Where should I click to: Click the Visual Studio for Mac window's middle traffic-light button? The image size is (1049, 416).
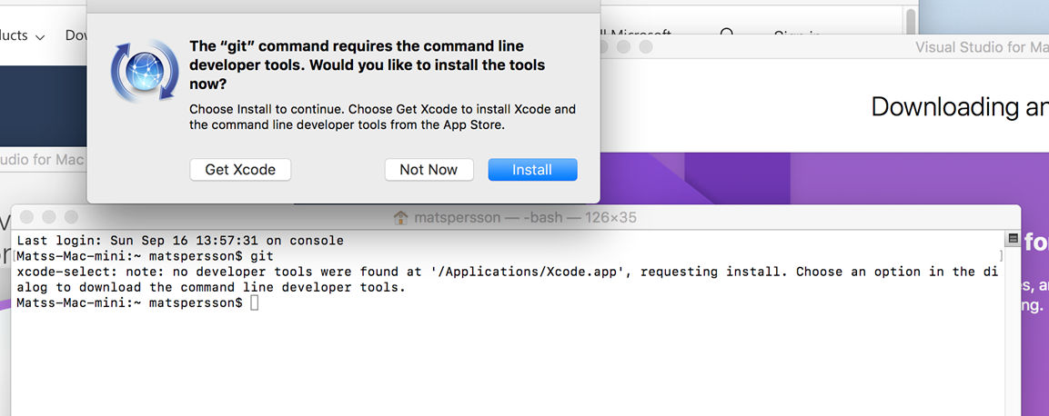[623, 46]
